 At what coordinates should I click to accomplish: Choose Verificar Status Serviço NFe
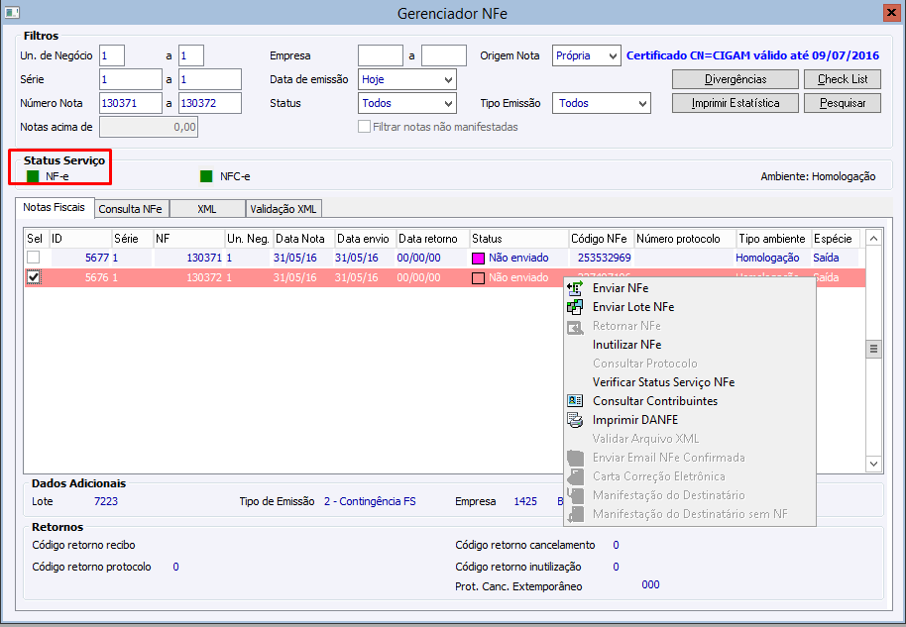click(663, 382)
